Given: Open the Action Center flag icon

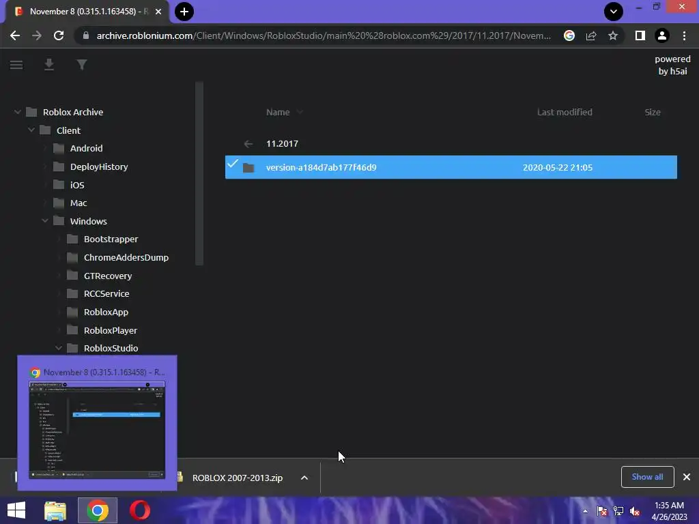Looking at the screenshot, I should 602,511.
